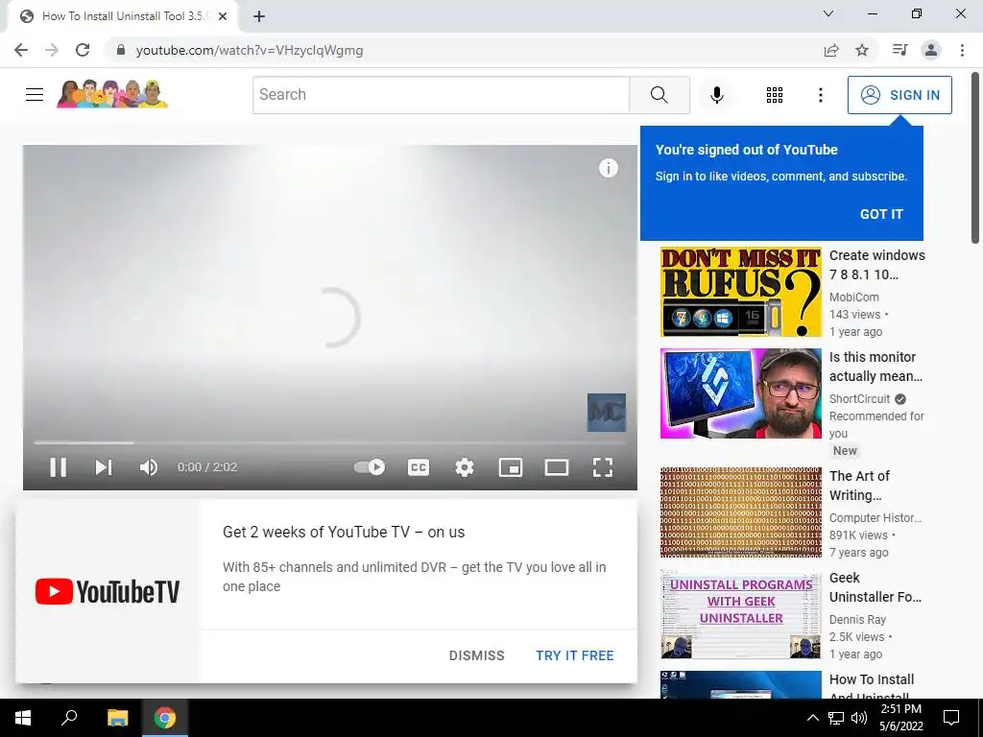The width and height of the screenshot is (983, 737).
Task: Click the search magnifier button
Action: tap(659, 95)
